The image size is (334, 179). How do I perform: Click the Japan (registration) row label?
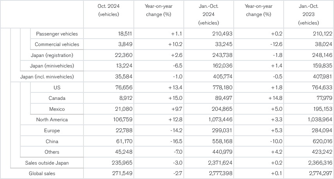pos(52,55)
